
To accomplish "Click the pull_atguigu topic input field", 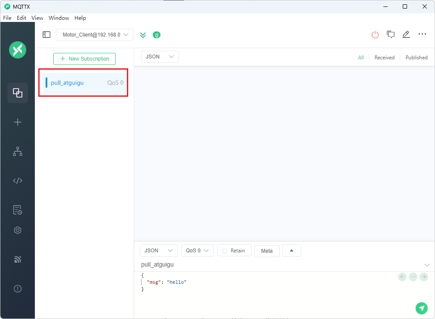I will click(x=280, y=265).
